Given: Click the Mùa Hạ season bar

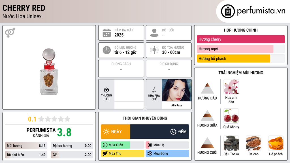Looking at the screenshot, I should point(167,145).
